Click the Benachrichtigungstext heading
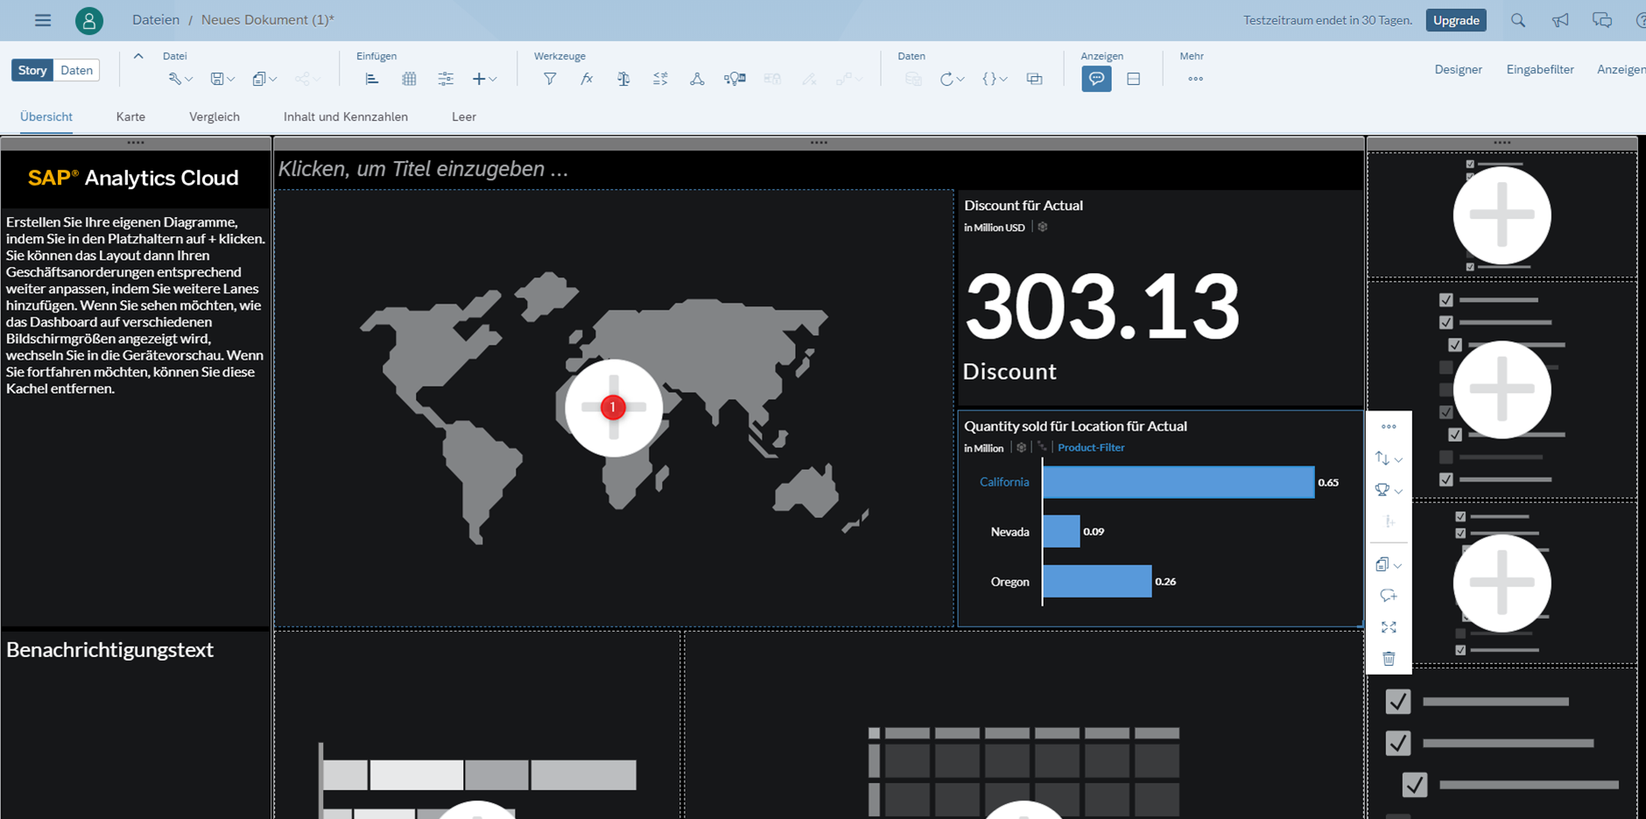Screen dimensions: 1646x819 [x=109, y=650]
